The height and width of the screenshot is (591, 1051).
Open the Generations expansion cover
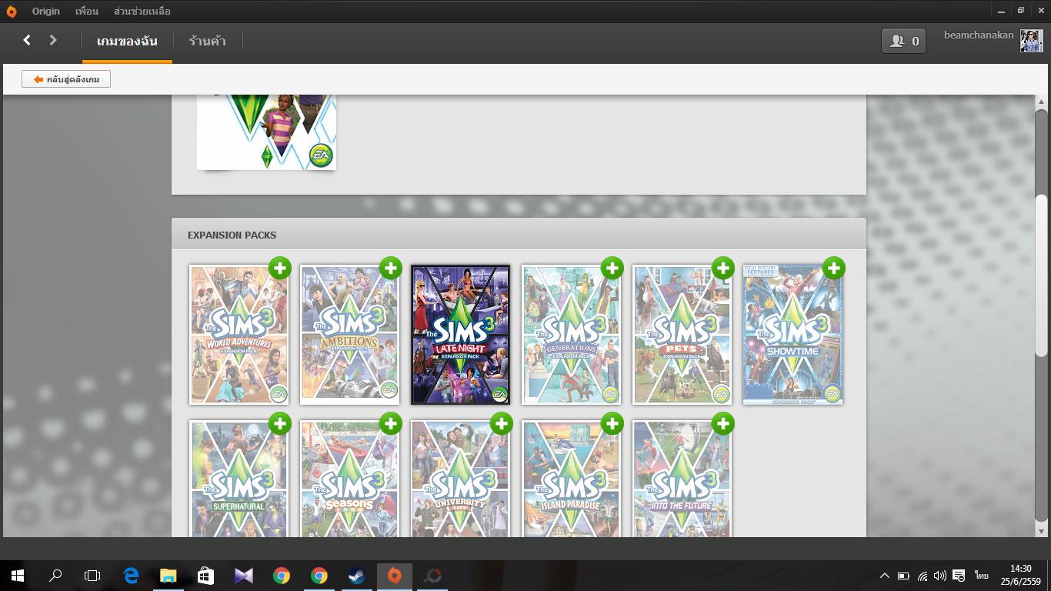pyautogui.click(x=571, y=335)
